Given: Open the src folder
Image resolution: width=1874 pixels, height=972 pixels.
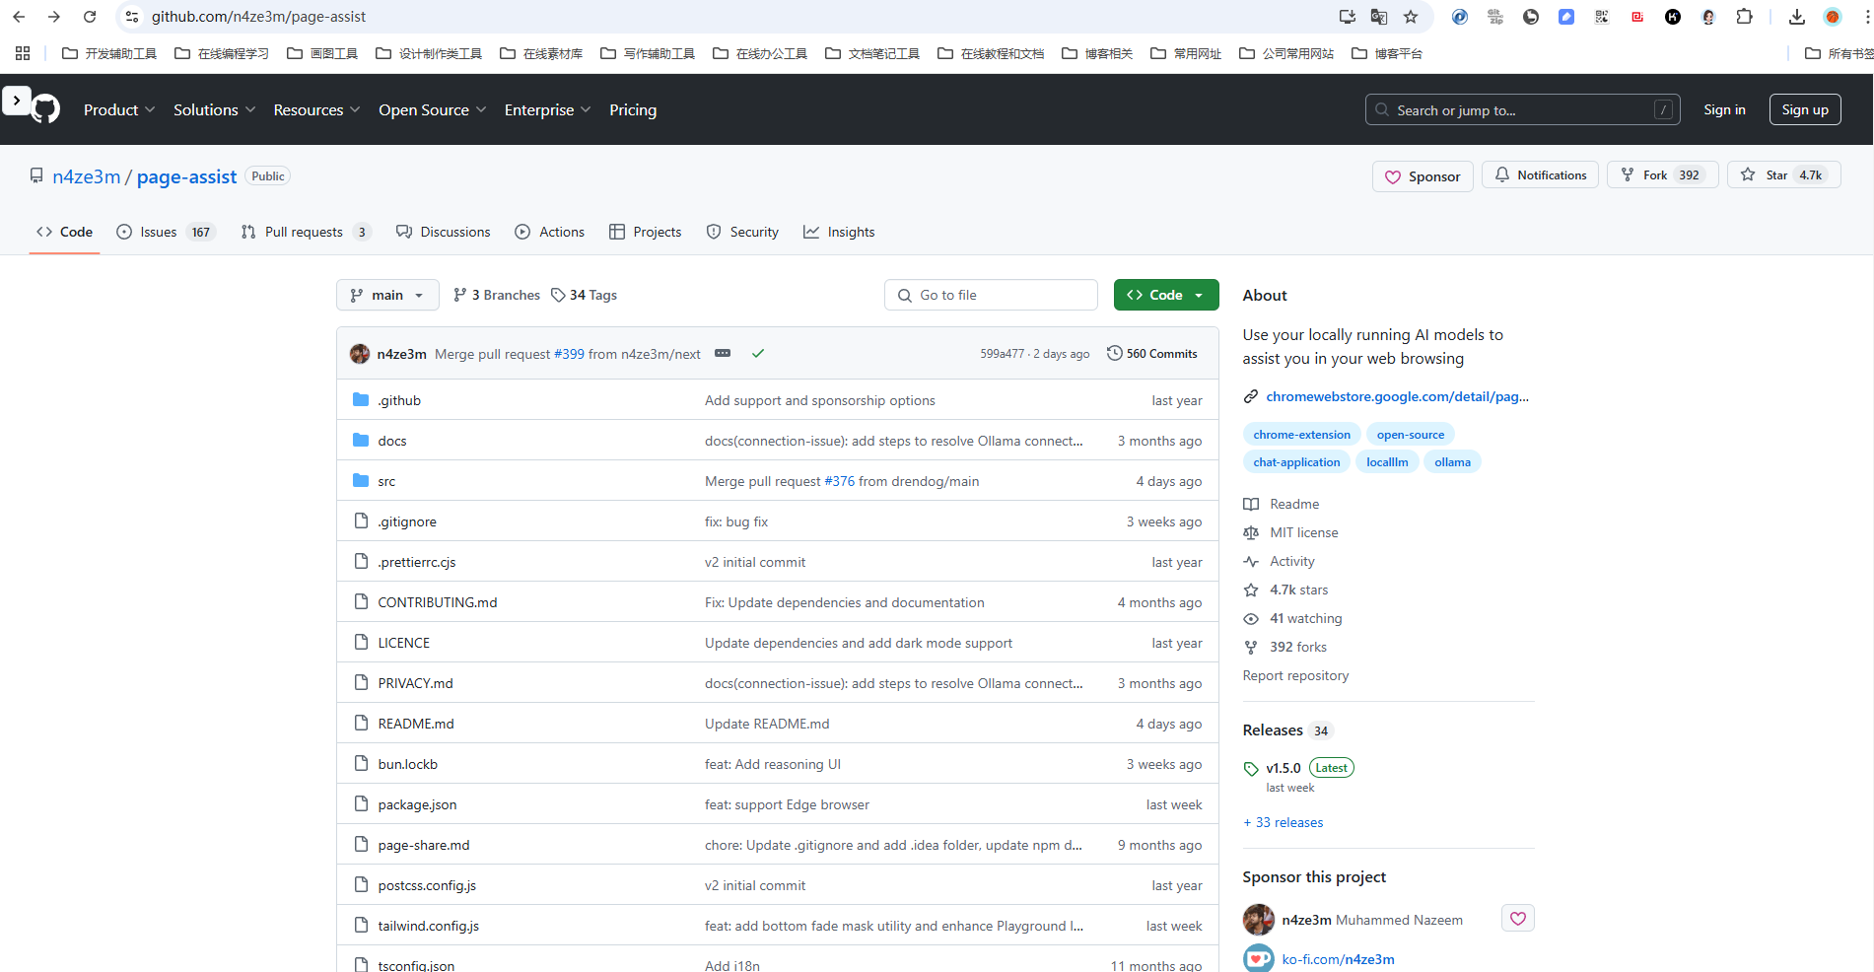Looking at the screenshot, I should [x=386, y=481].
